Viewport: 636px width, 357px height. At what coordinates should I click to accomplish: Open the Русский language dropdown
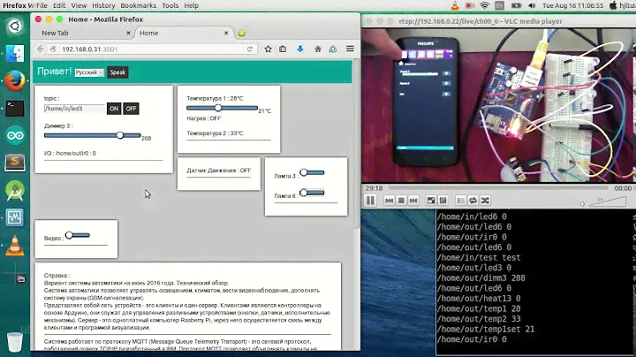coord(88,72)
